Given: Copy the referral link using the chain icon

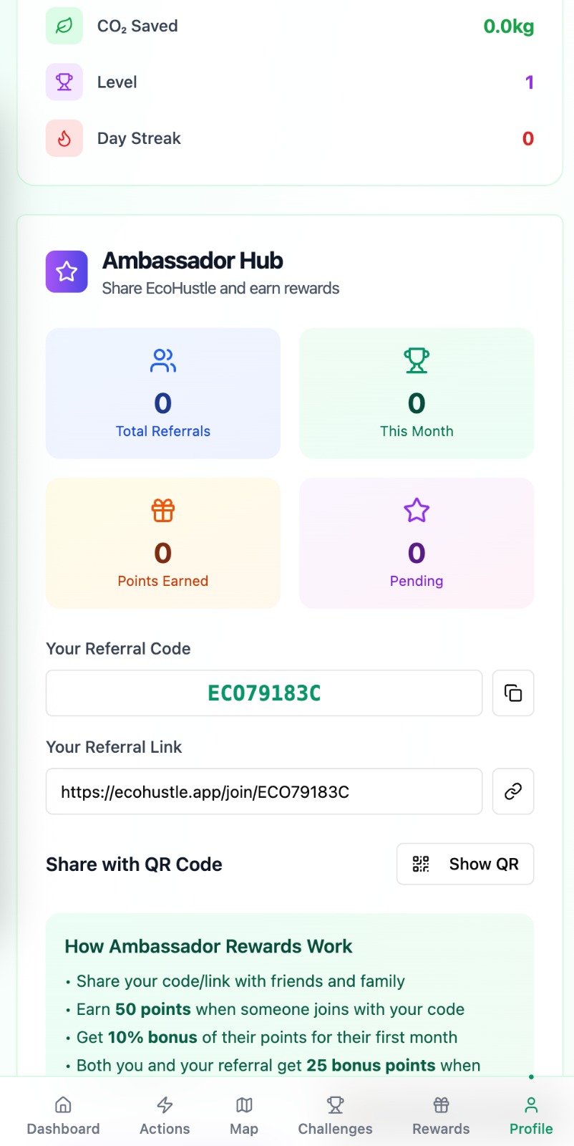Looking at the screenshot, I should pos(513,791).
